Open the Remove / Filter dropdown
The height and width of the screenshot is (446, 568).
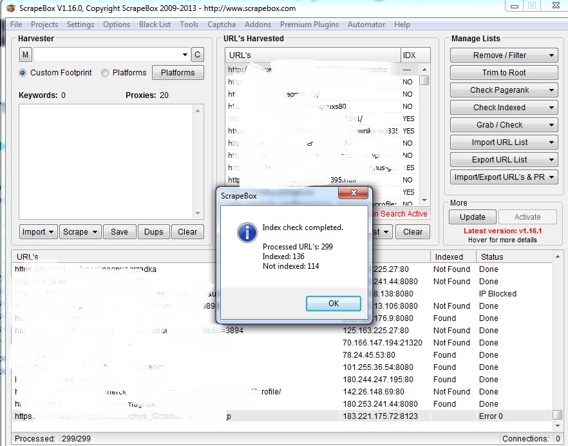tap(504, 55)
